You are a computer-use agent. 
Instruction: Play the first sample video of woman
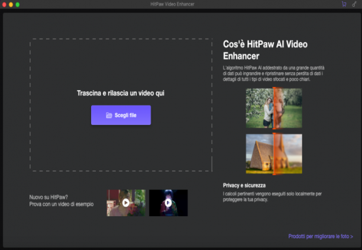coord(126,203)
